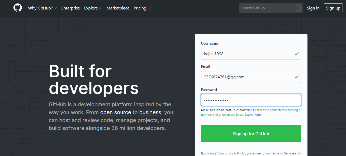Click the Built for developers heading
The height and width of the screenshot is (156, 346).
(94, 79)
